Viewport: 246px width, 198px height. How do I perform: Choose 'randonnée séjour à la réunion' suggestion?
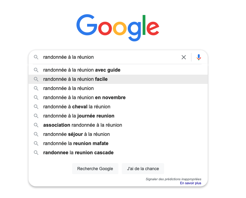[x=118, y=134]
